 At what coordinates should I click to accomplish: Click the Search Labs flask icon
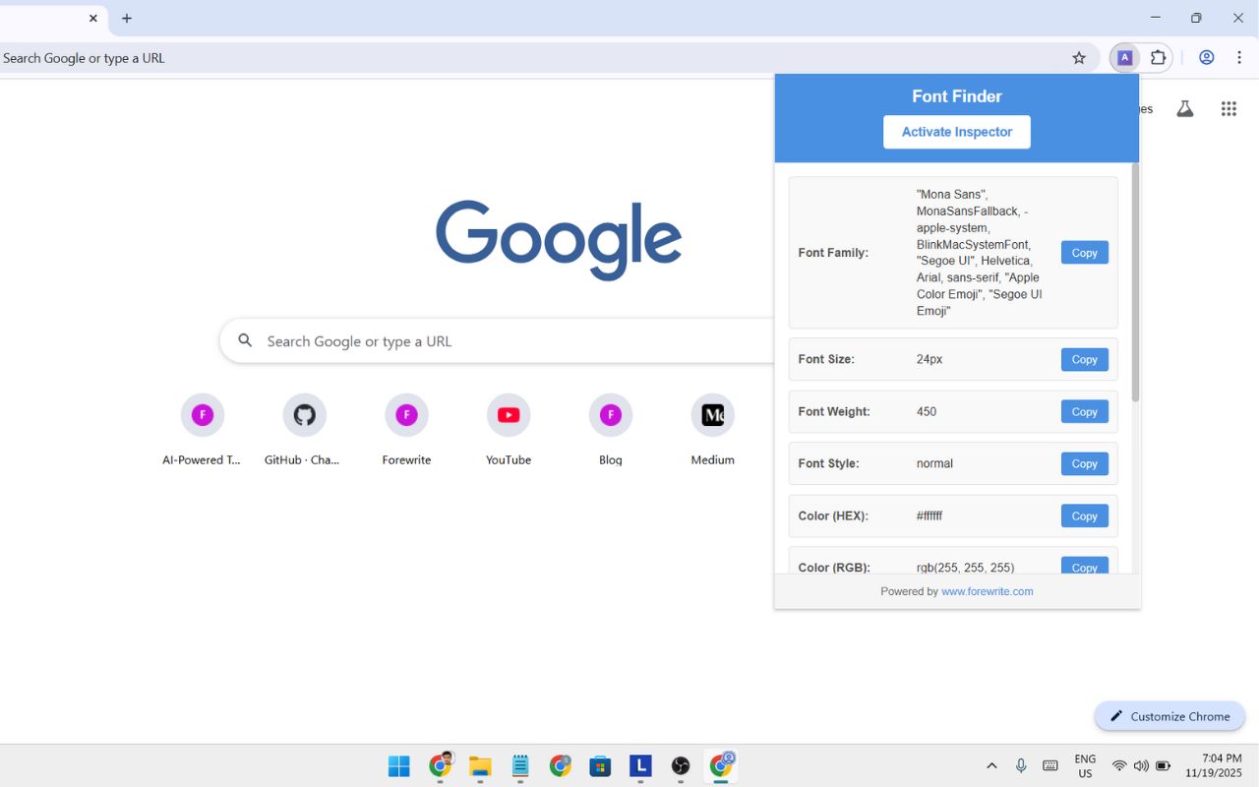[x=1185, y=109]
